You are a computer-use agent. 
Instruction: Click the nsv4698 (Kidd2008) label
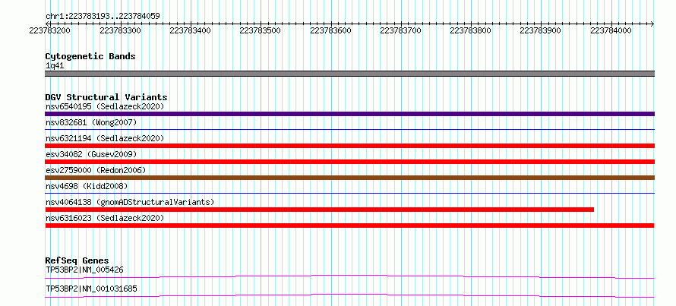87,186
